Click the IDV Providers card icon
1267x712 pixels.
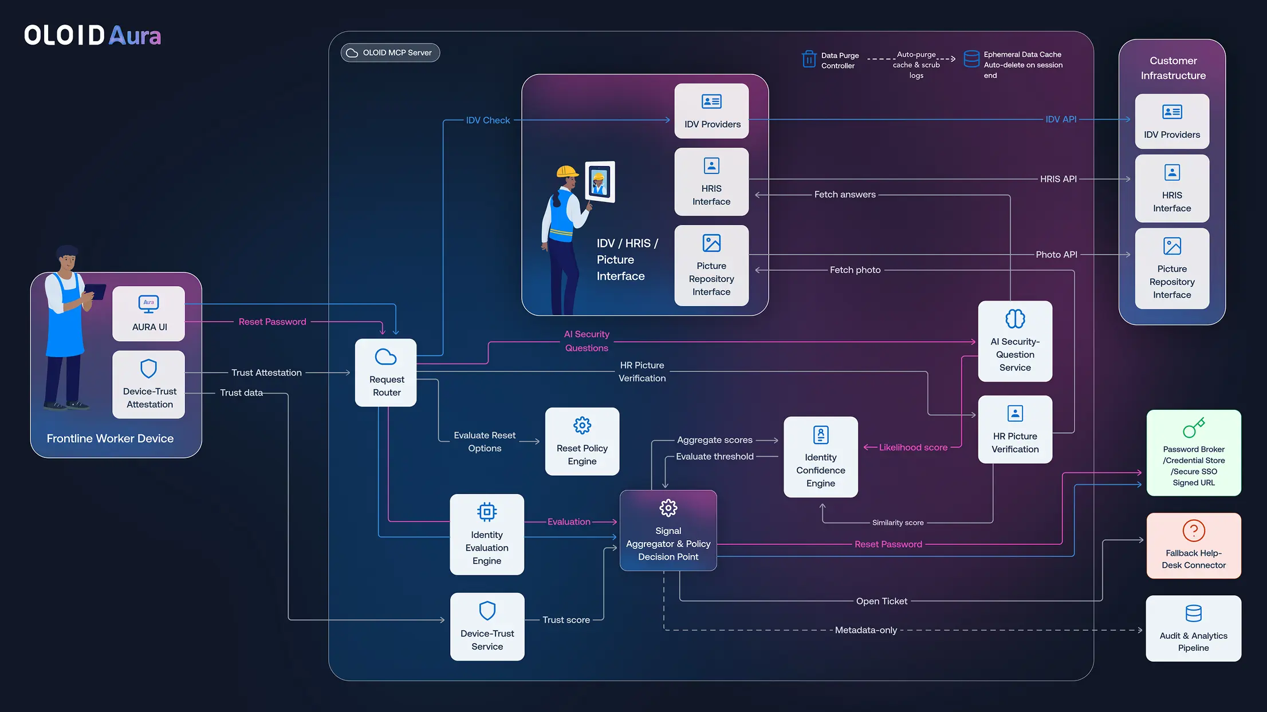click(711, 101)
